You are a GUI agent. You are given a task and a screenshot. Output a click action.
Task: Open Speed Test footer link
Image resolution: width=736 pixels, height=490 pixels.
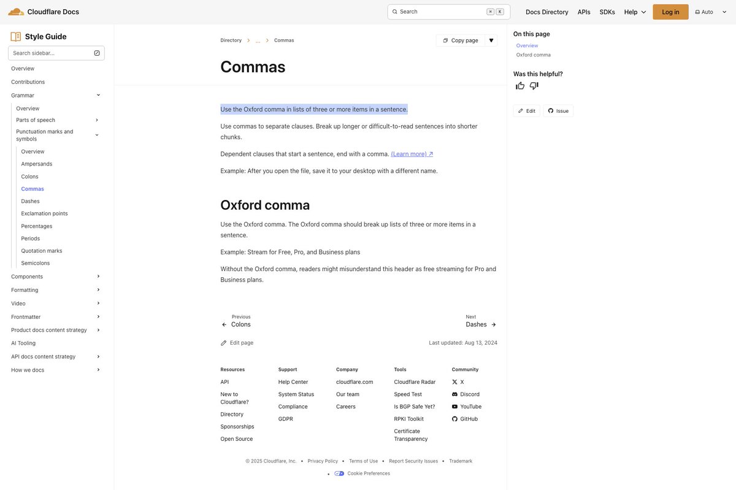[408, 394]
